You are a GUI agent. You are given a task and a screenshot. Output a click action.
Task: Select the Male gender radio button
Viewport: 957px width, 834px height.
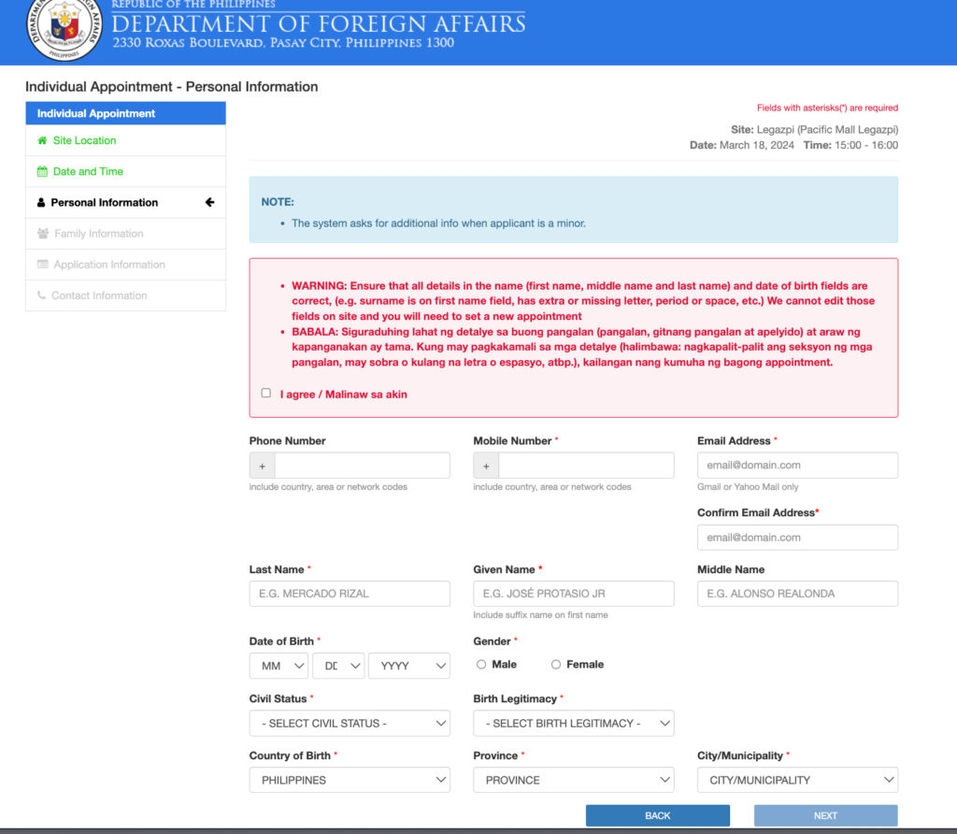point(481,665)
